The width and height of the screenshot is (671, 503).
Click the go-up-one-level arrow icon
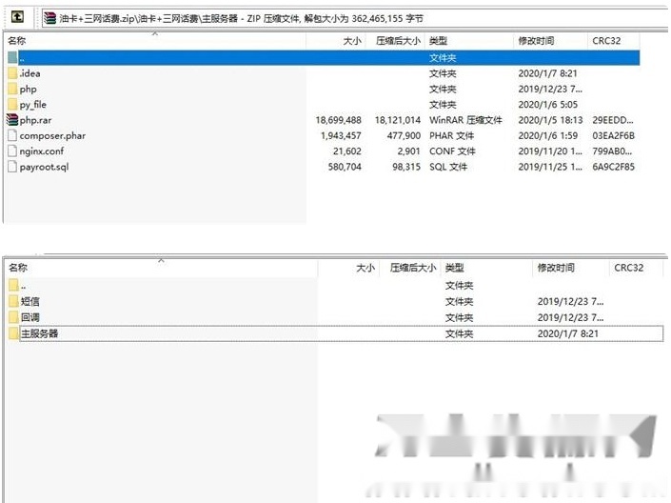[x=17, y=17]
